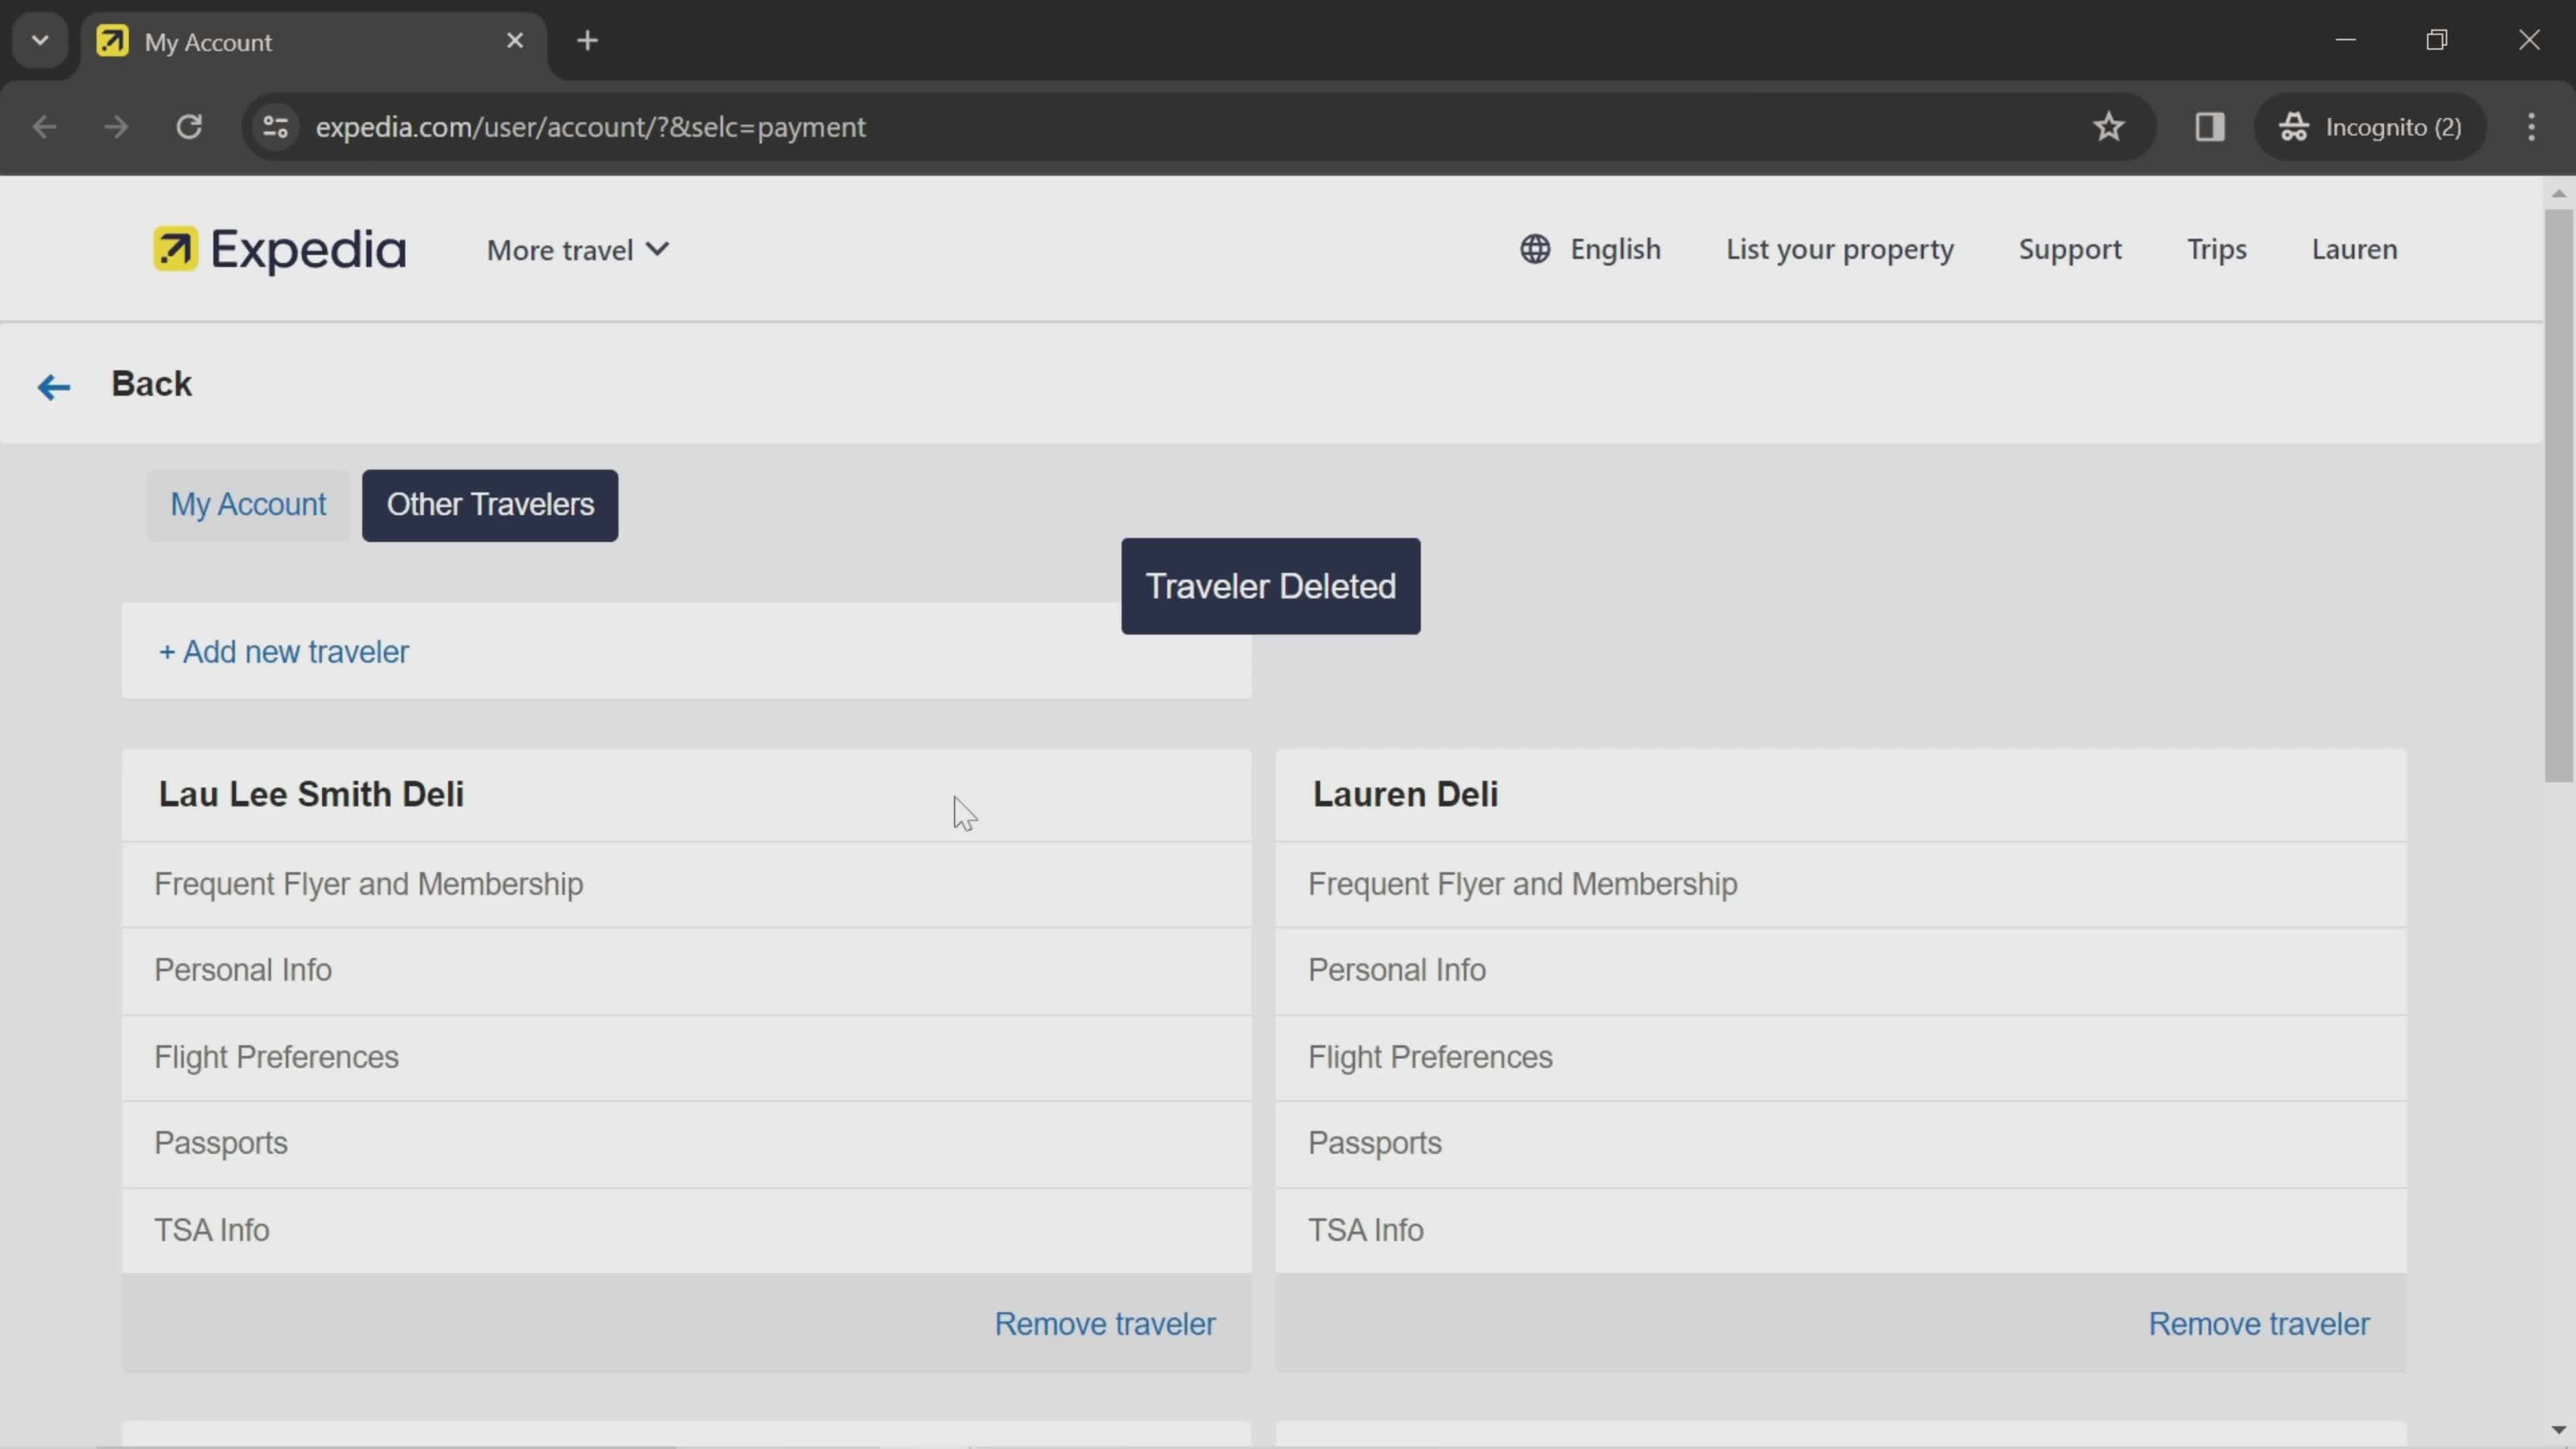2576x1449 pixels.
Task: Open TSA Info for Lauren Deli
Action: (x=1364, y=1230)
